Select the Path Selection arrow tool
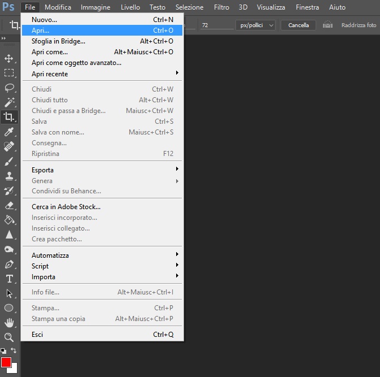 (9, 293)
